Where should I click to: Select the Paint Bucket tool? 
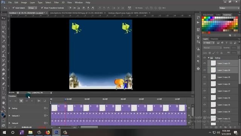pos(3,70)
